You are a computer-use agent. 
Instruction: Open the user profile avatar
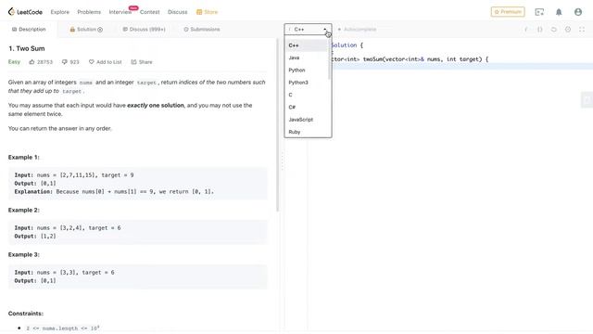578,12
